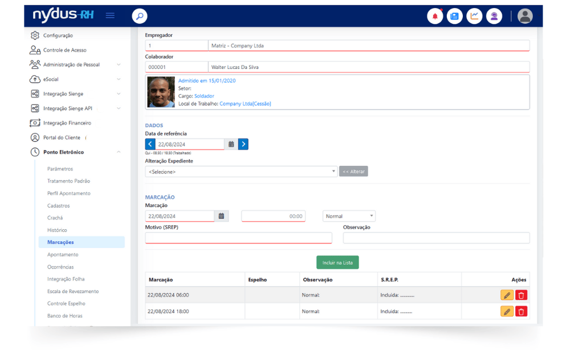The height and width of the screenshot is (358, 570).
Task: Focus the Motivo (SREP) field
Action: tap(238, 238)
